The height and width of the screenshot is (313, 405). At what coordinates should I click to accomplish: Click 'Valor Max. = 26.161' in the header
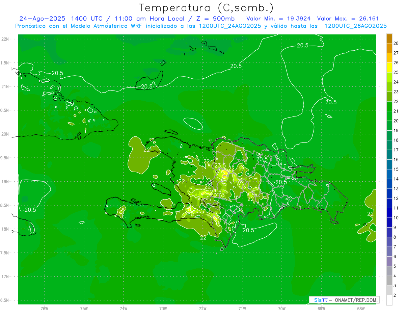[348, 19]
